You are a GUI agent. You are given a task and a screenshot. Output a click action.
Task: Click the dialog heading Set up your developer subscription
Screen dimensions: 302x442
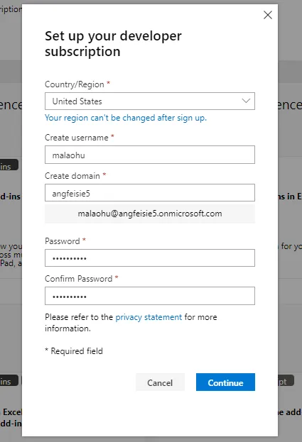pos(113,44)
